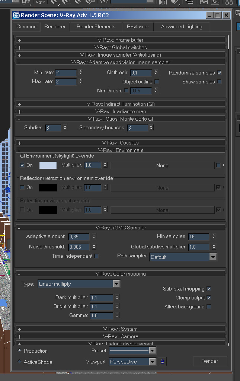
Task: Expand the V-Ray Caustics rollout
Action: pos(121,143)
